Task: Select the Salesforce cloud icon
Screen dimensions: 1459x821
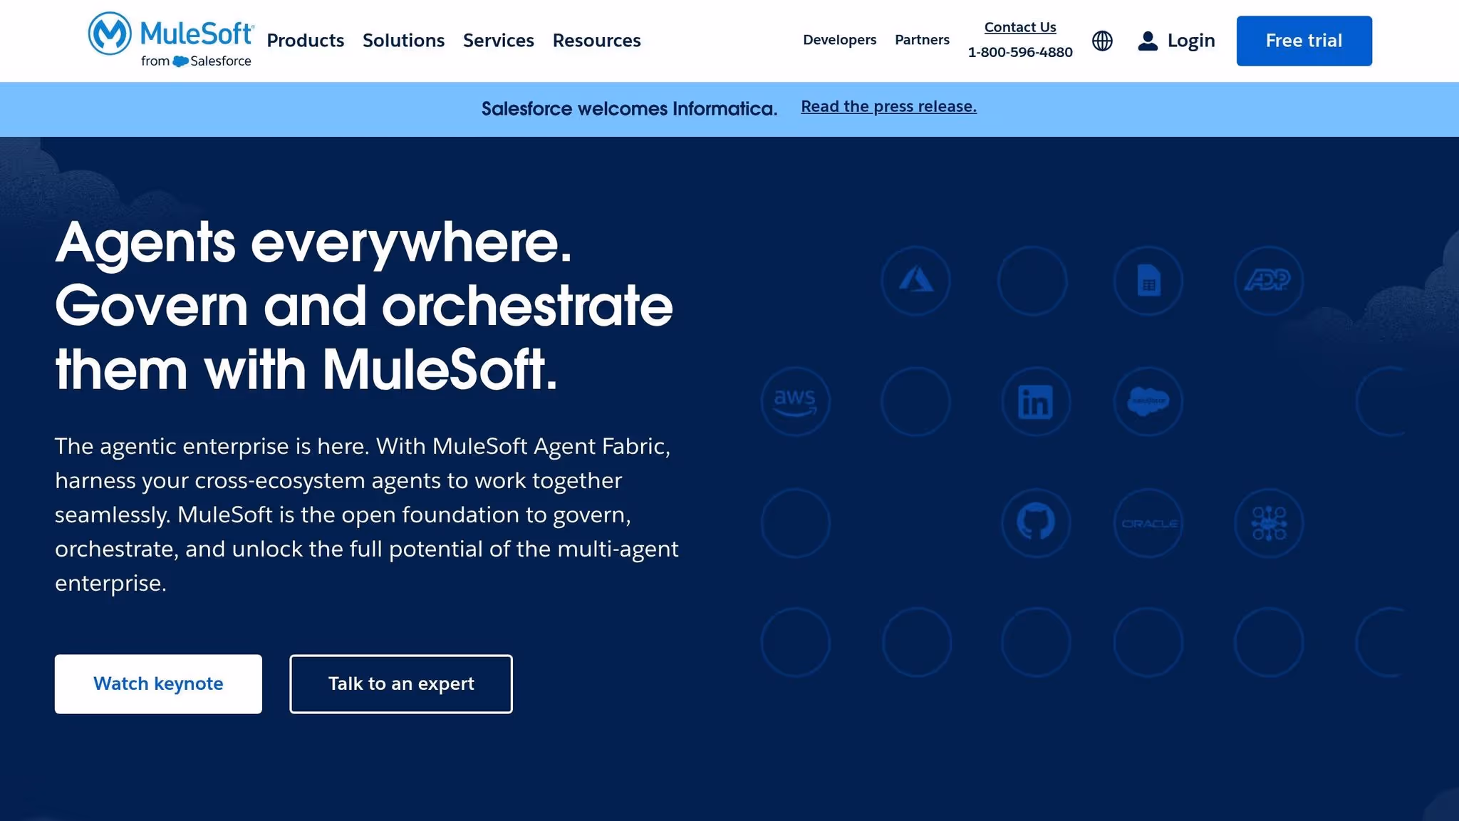Action: point(1148,401)
